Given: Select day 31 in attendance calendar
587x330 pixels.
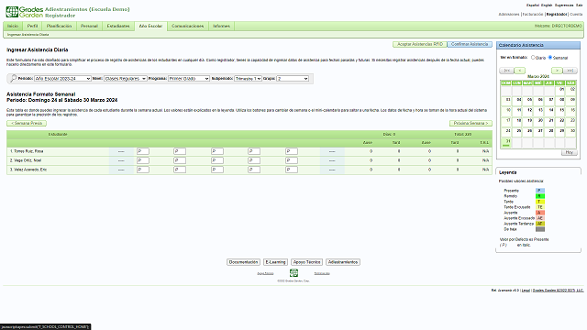Looking at the screenshot, I should click(506, 142).
